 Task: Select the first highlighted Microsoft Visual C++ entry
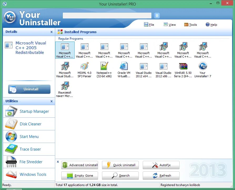coord(65,50)
